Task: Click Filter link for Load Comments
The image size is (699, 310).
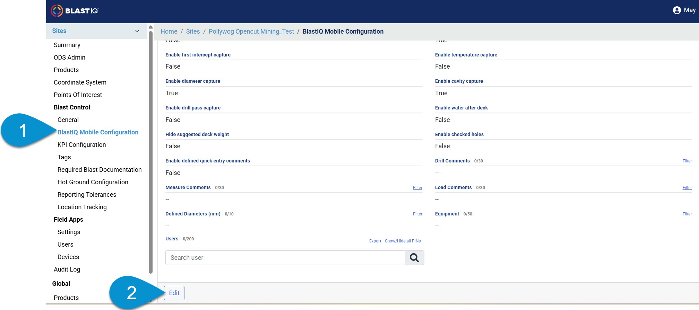Action: click(687, 188)
